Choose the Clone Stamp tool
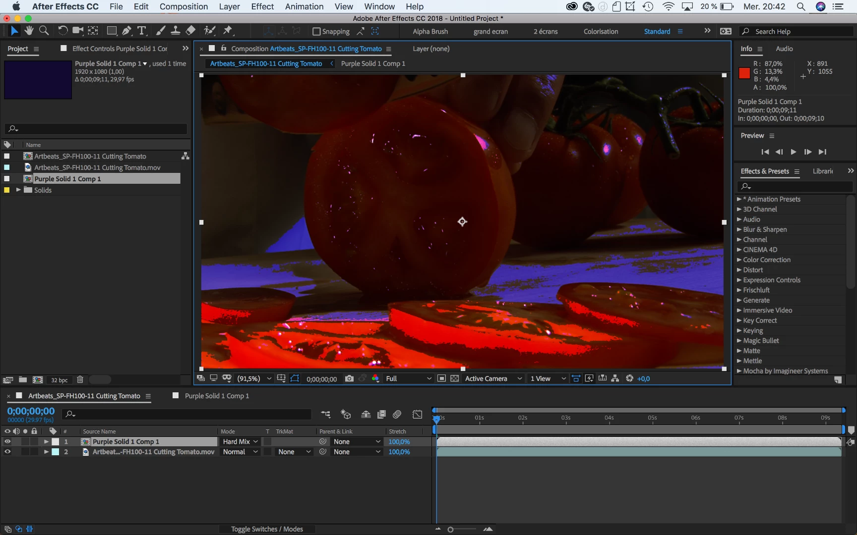 175,31
